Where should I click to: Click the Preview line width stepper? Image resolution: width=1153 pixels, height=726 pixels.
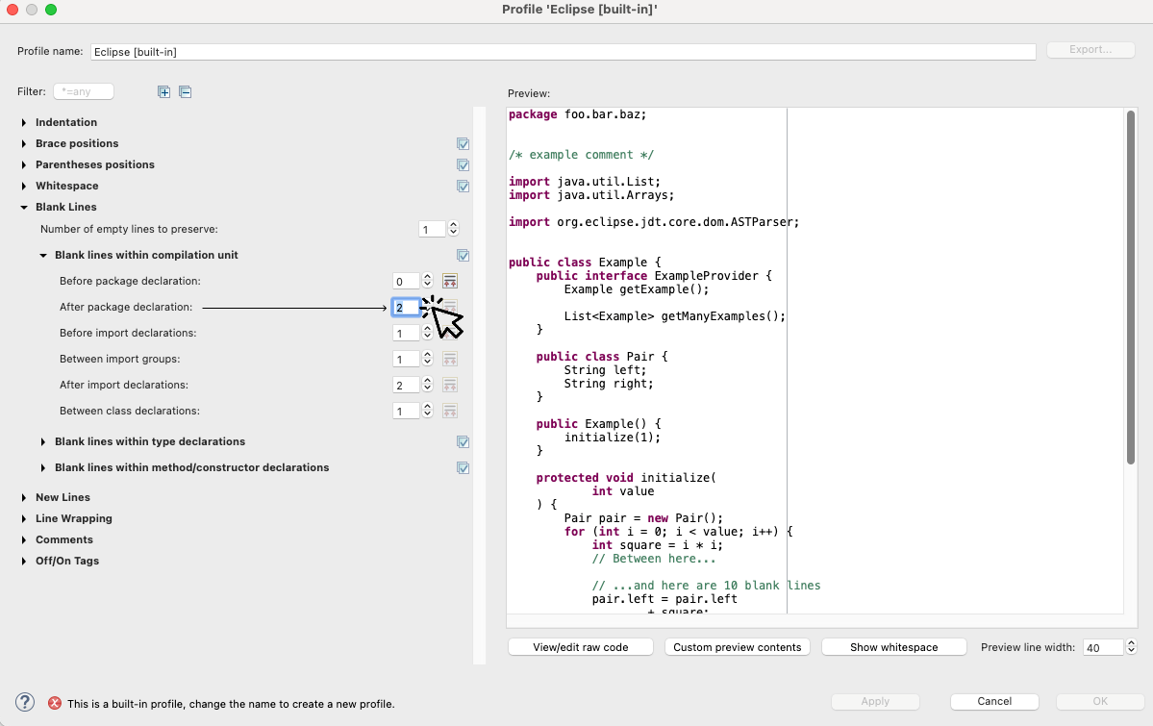tap(1132, 647)
